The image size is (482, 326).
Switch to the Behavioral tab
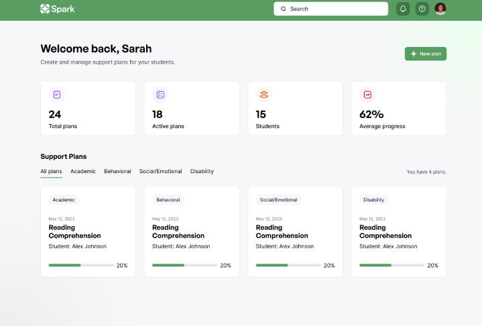[117, 171]
